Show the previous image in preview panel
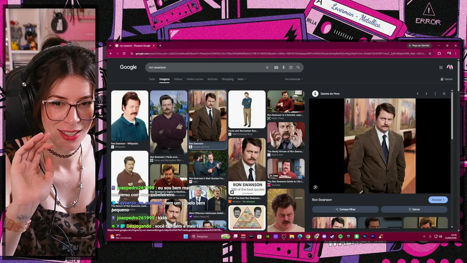Image resolution: width=467 pixels, height=263 pixels. coord(417,94)
